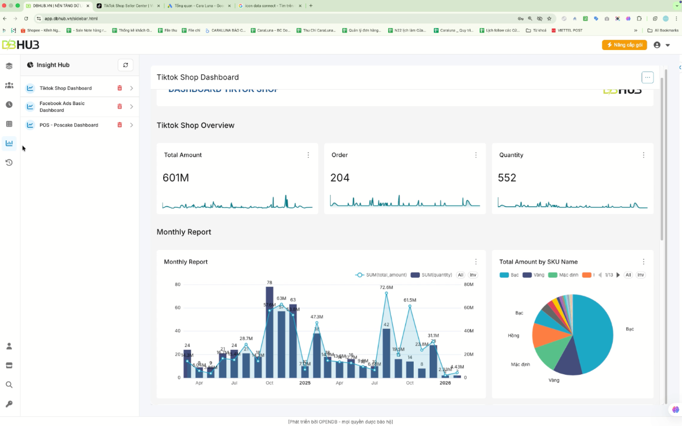Bookmark this page with the star icon

coord(549,18)
